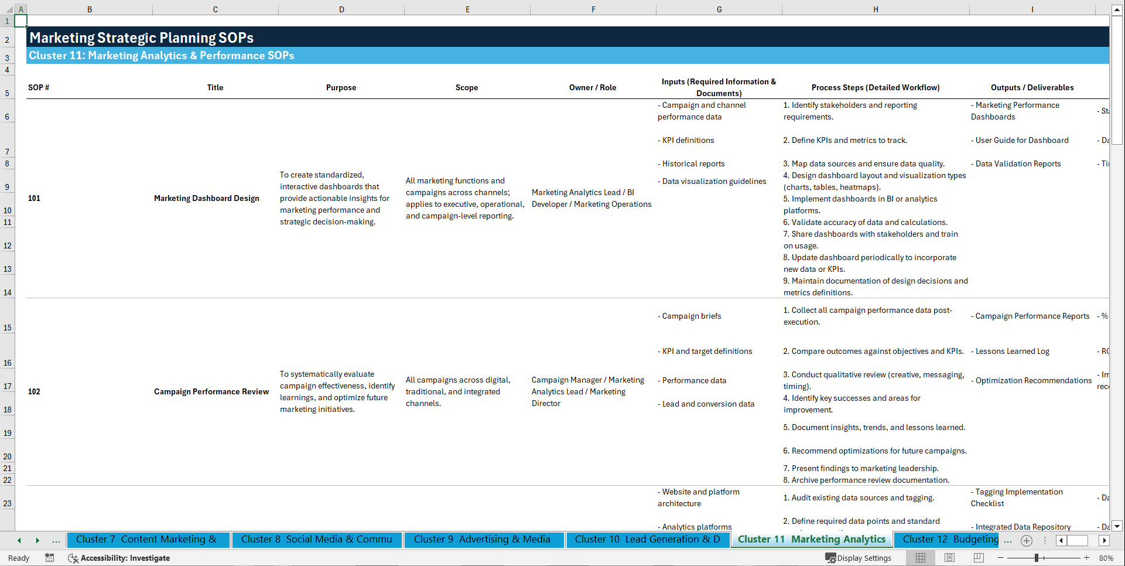This screenshot has height=566, width=1125.
Task: Collapse view downward with scrollbar down arrow
Action: click(x=1117, y=526)
